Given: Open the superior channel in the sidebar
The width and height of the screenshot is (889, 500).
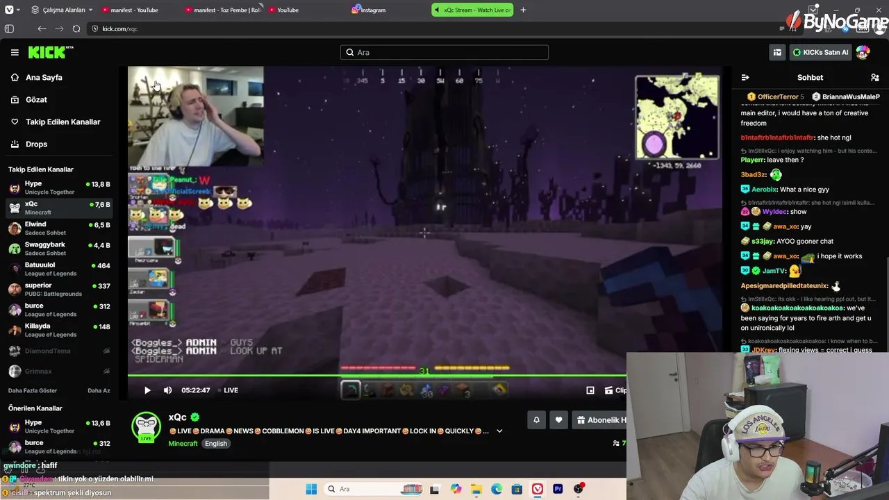Looking at the screenshot, I should coord(59,289).
